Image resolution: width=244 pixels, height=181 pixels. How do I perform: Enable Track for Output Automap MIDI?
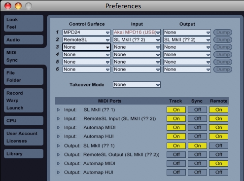point(176,163)
